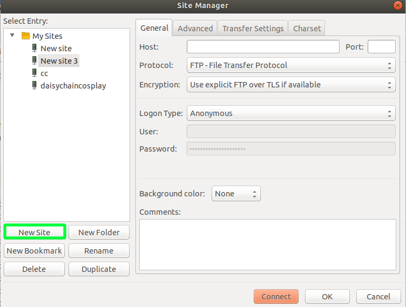Click the New Folder button
406x307 pixels.
point(99,232)
